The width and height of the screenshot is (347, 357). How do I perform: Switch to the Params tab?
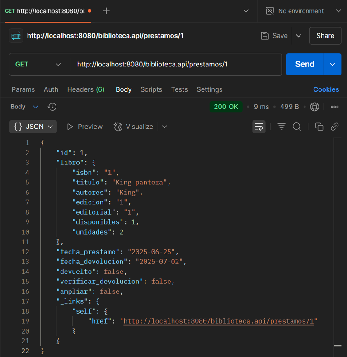tap(23, 89)
